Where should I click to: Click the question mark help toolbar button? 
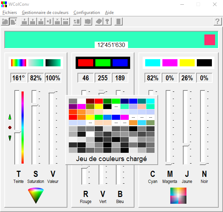(217, 22)
